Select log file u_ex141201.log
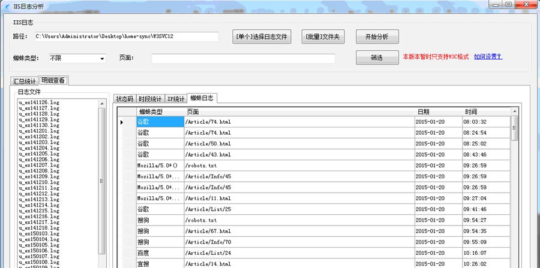This screenshot has height=268, width=540. coord(39,131)
